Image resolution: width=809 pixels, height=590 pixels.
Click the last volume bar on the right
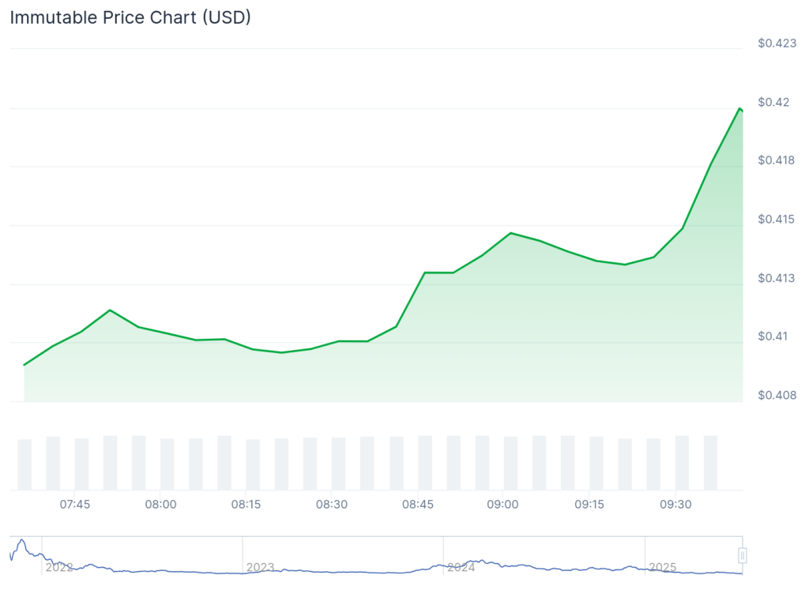point(710,462)
